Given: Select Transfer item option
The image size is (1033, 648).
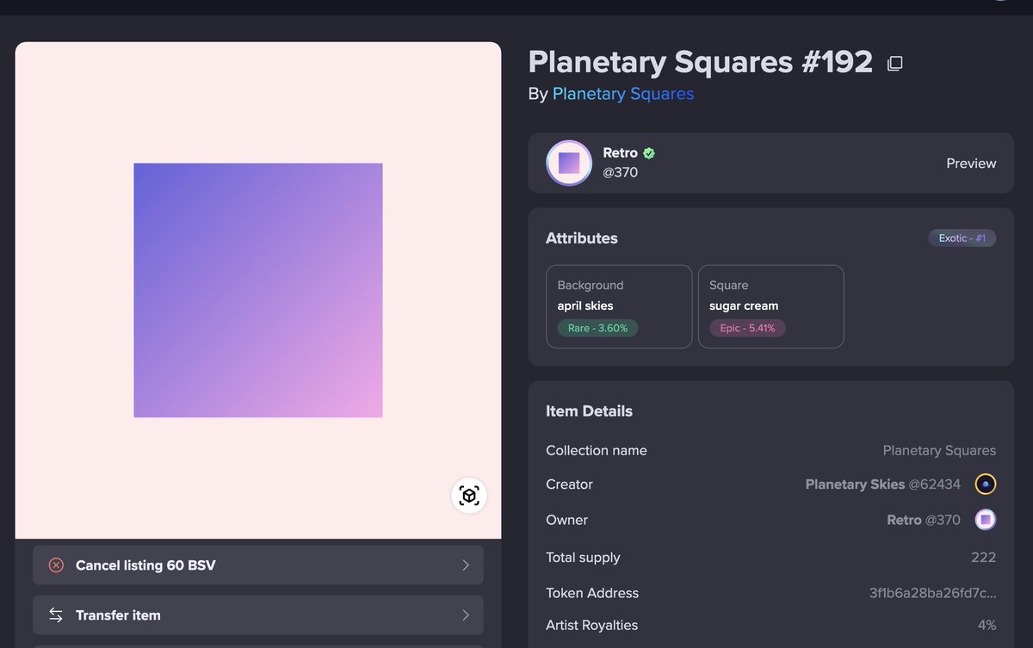Looking at the screenshot, I should pos(258,615).
